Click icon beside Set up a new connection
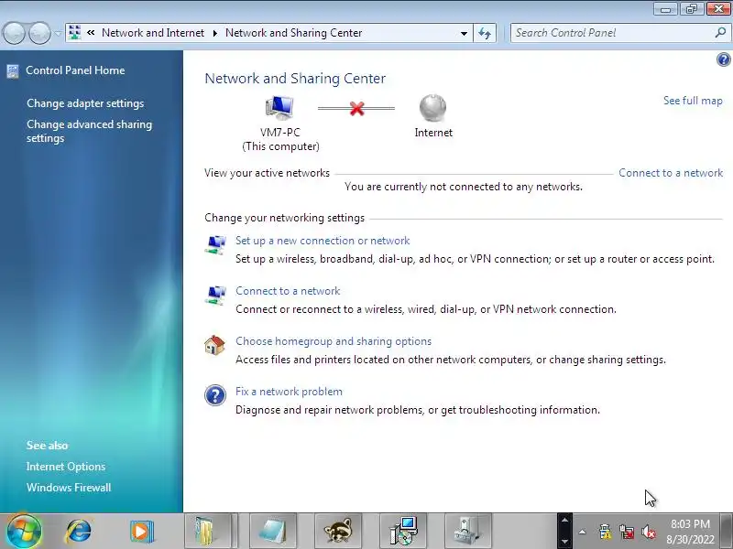 215,244
